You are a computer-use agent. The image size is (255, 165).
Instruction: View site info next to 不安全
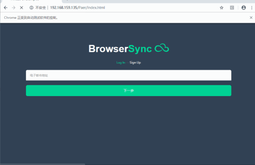tap(31, 8)
